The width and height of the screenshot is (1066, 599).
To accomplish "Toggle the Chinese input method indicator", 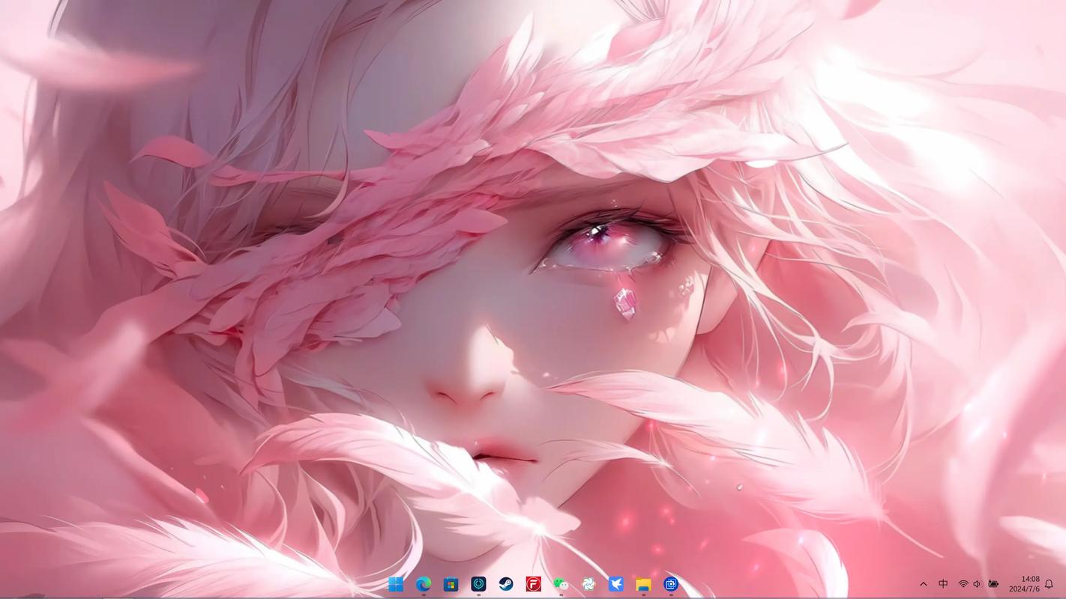I will 943,584.
